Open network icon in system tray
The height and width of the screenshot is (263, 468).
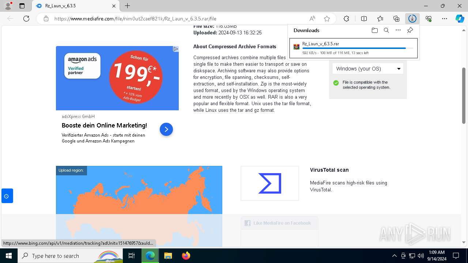click(x=412, y=256)
